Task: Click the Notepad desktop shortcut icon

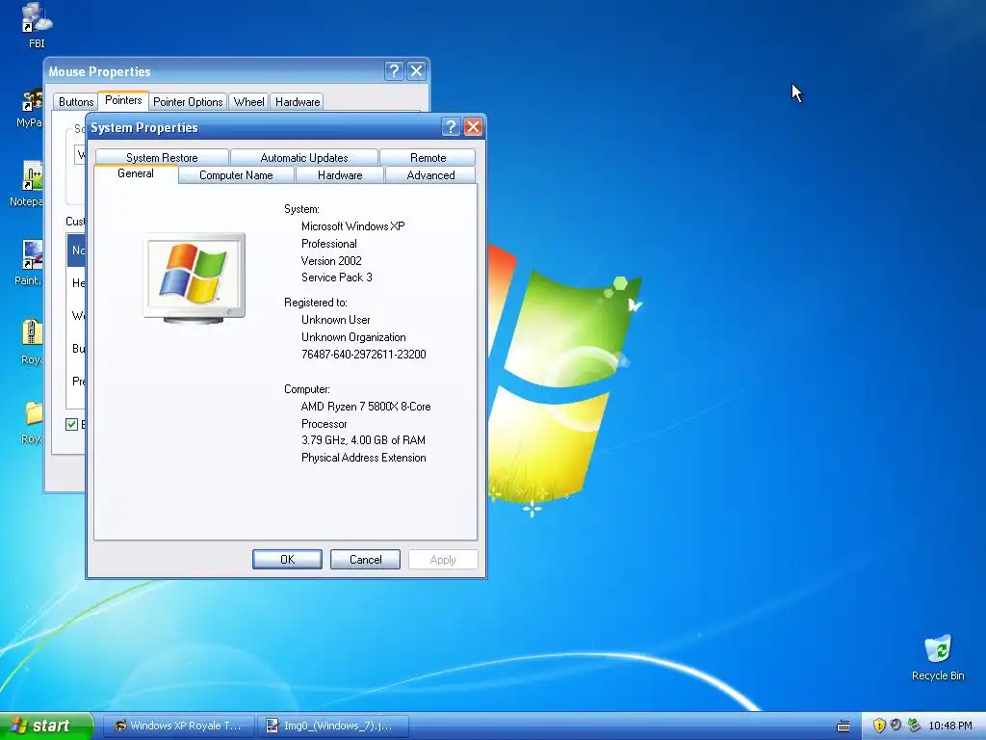Action: click(32, 176)
